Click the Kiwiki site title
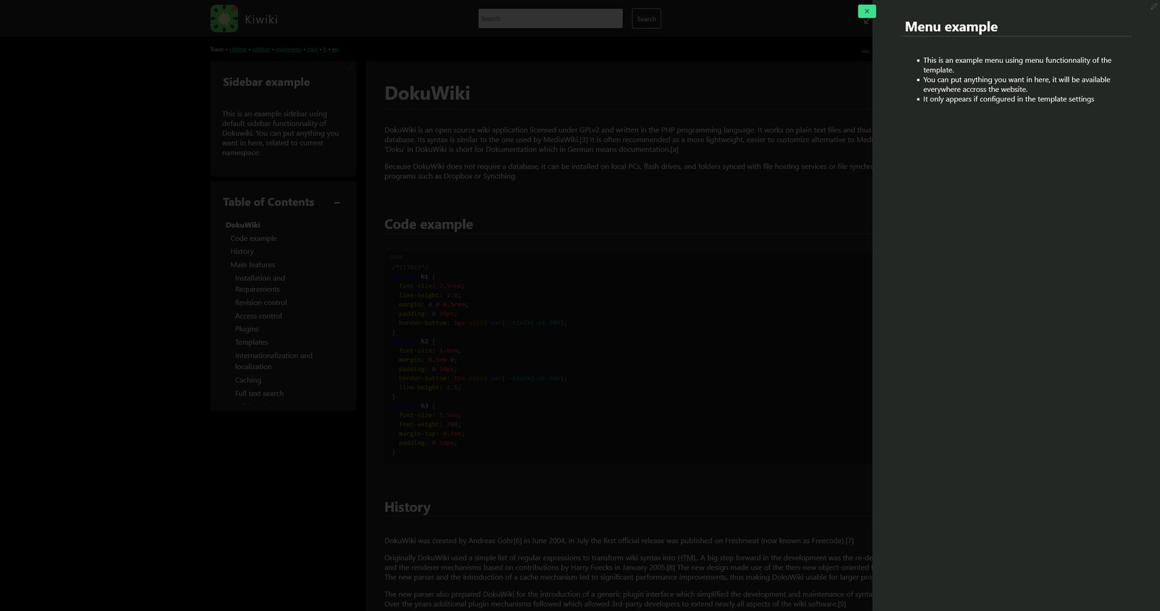The image size is (1160, 611). pyautogui.click(x=261, y=20)
